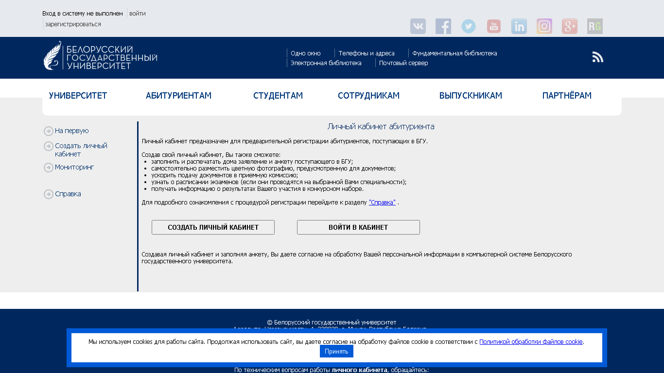The height and width of the screenshot is (373, 664).
Task: Click the RSS feed icon
Action: point(597,57)
